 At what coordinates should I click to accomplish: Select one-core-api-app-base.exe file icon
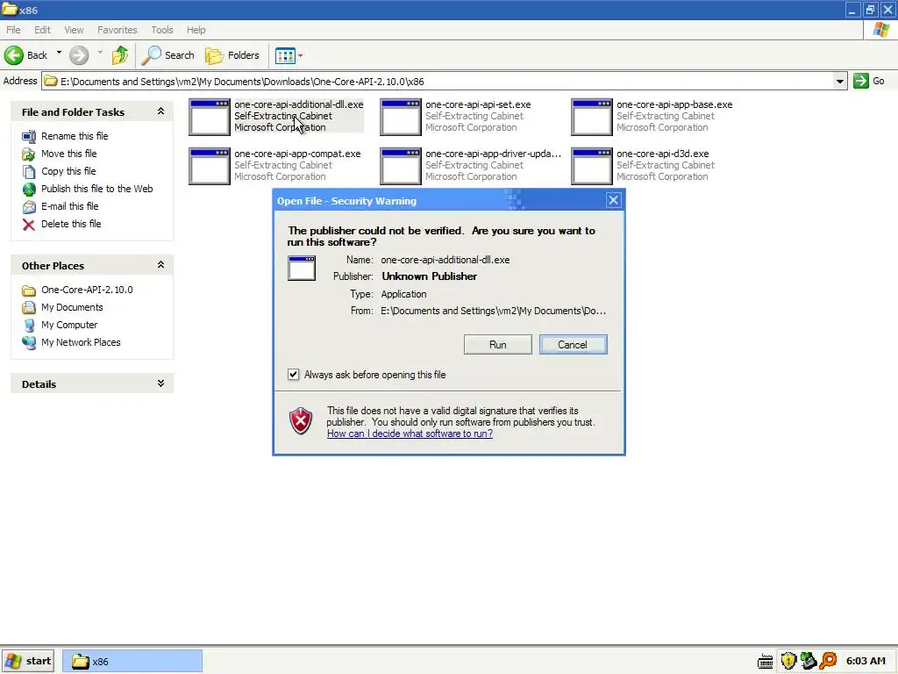[x=592, y=117]
